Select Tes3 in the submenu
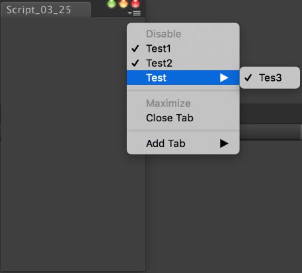Screen dimensions: 302x273 270,78
